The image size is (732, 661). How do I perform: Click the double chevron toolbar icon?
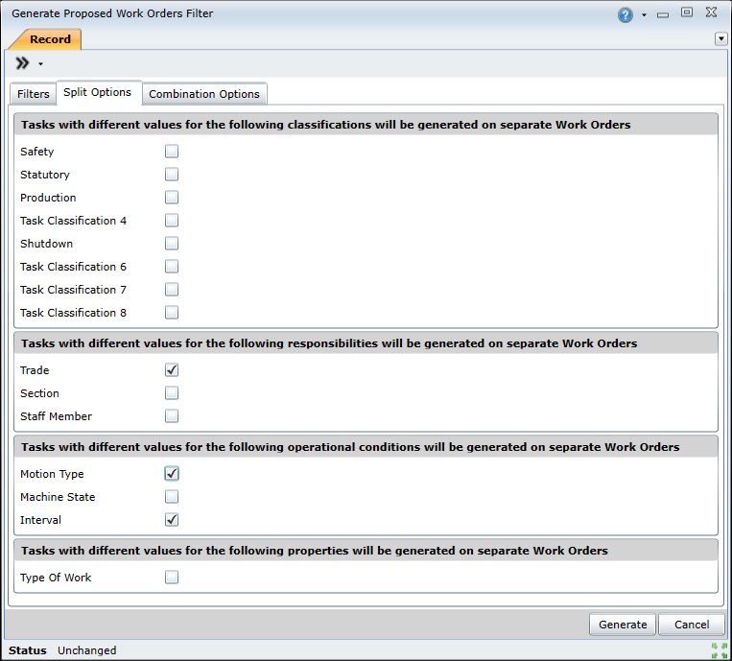(23, 63)
